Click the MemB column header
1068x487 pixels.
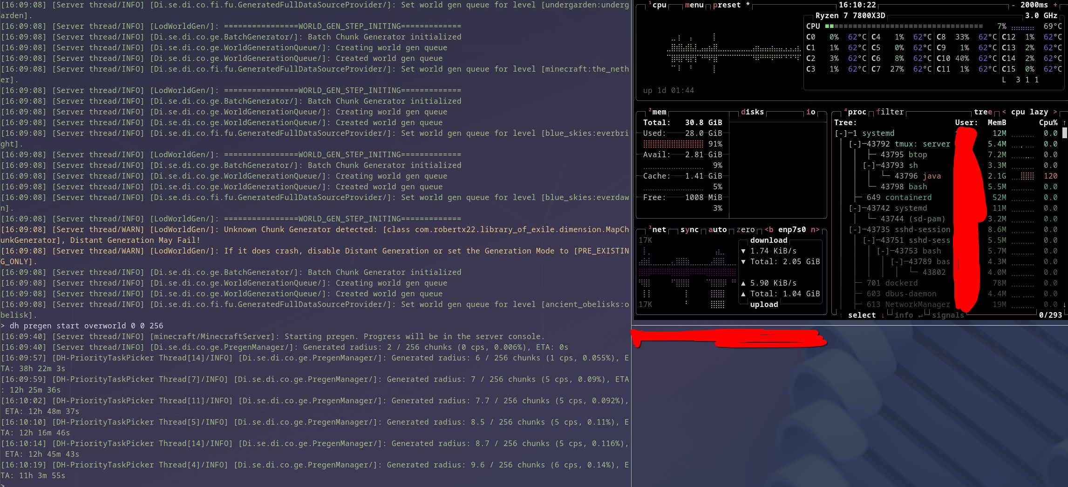coord(997,122)
